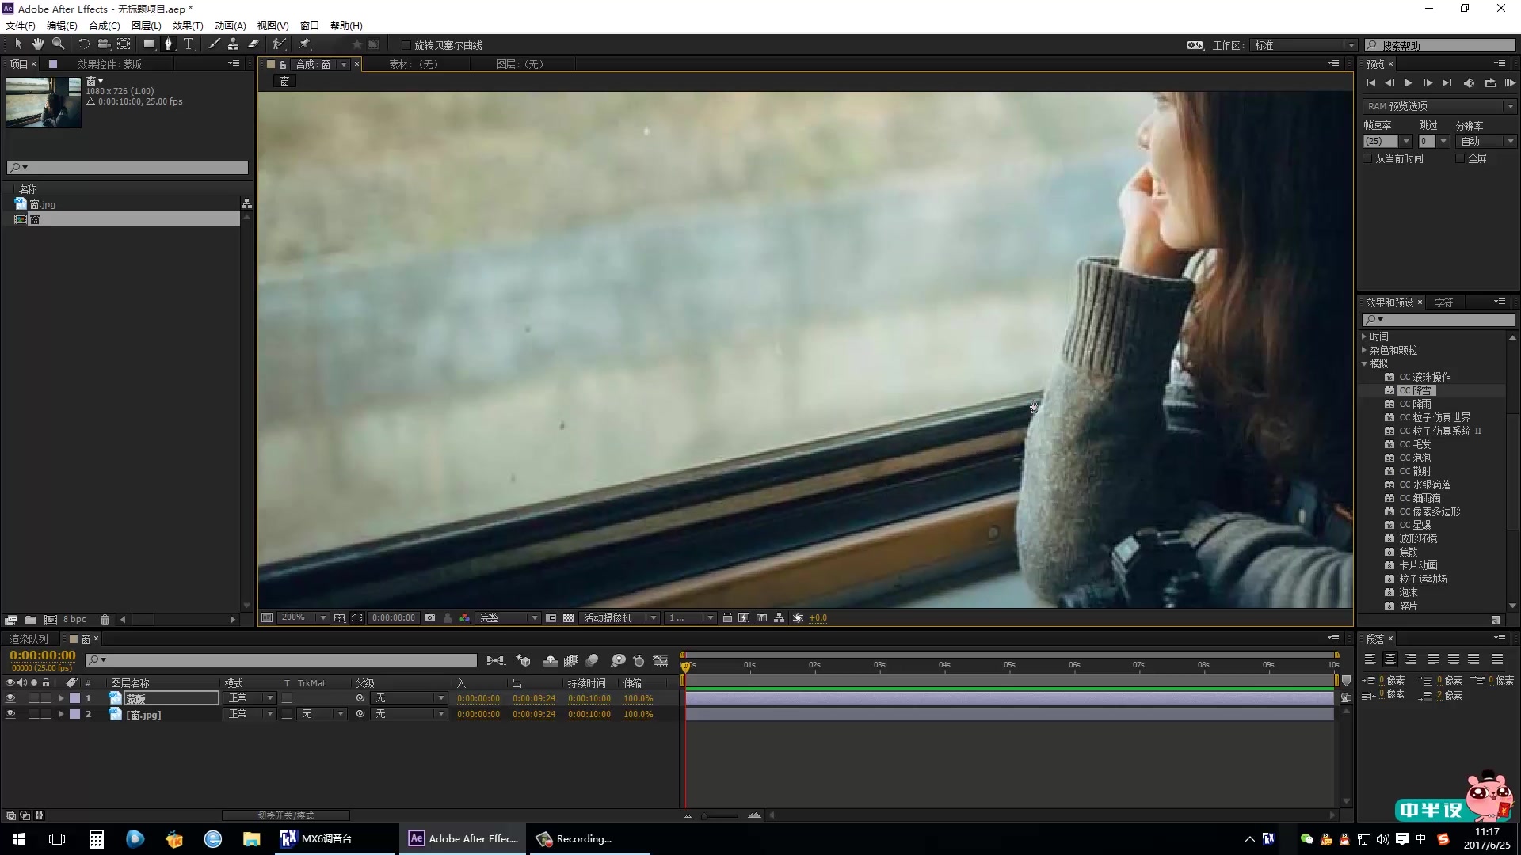Switch to the 渲染队列 tab

point(29,639)
